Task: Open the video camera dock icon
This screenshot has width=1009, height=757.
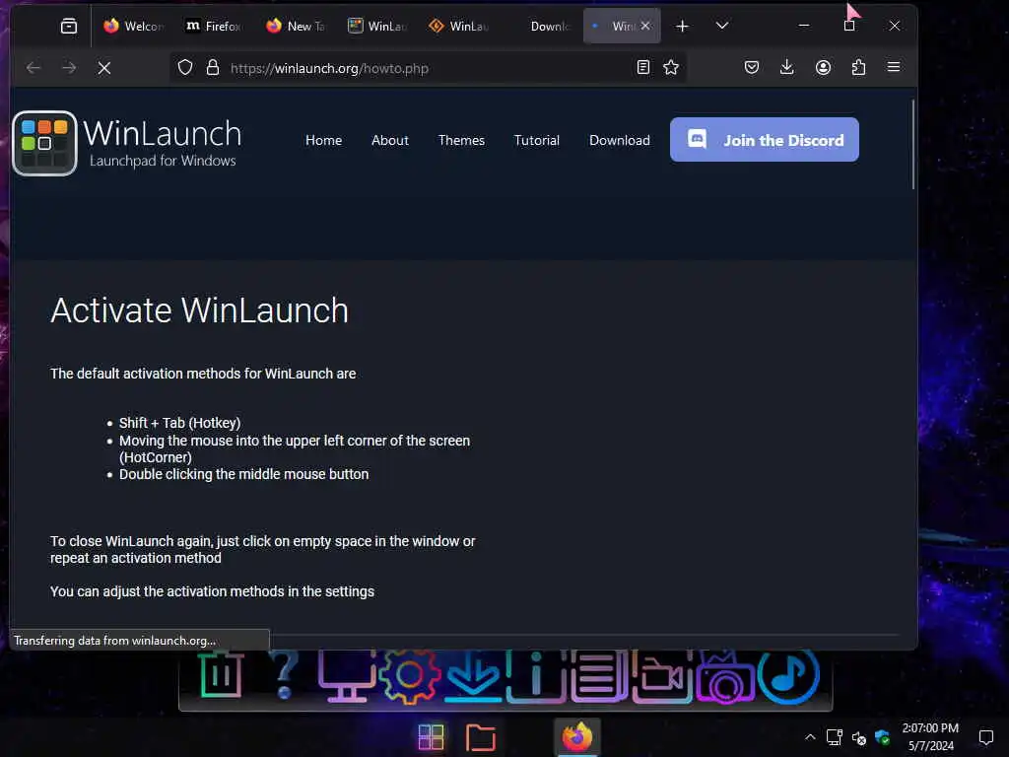Action: (661, 676)
